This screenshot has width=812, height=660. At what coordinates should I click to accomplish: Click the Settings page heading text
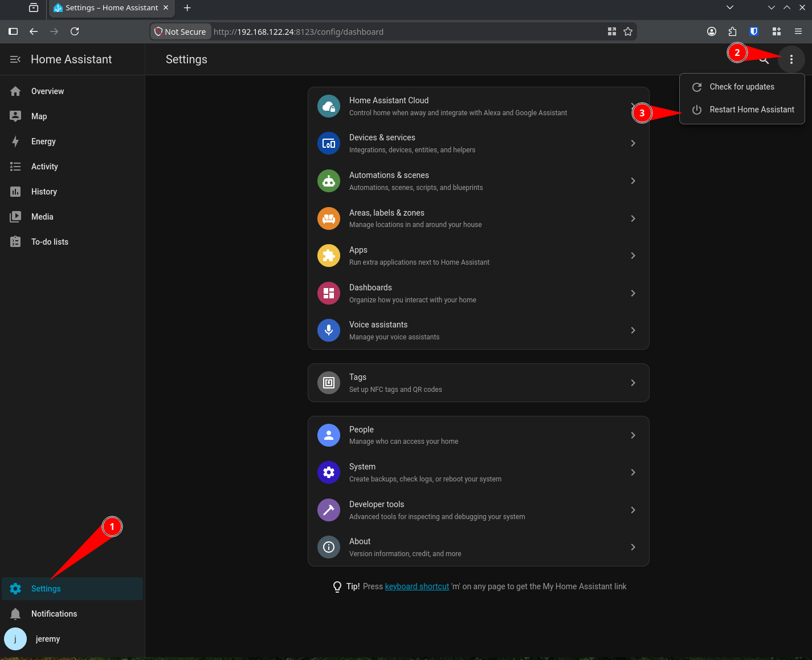186,59
